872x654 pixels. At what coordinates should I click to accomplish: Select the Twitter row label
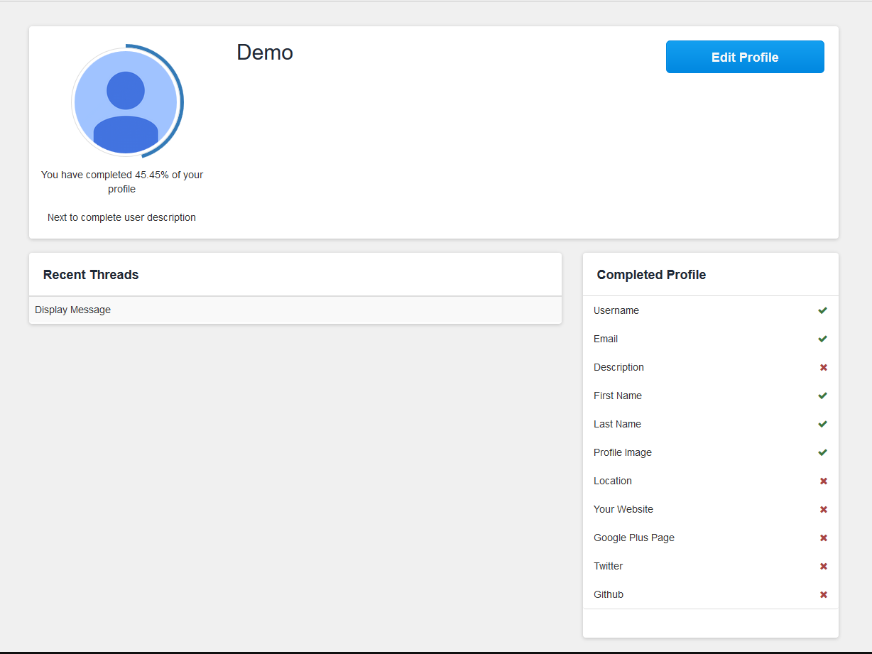tap(608, 566)
